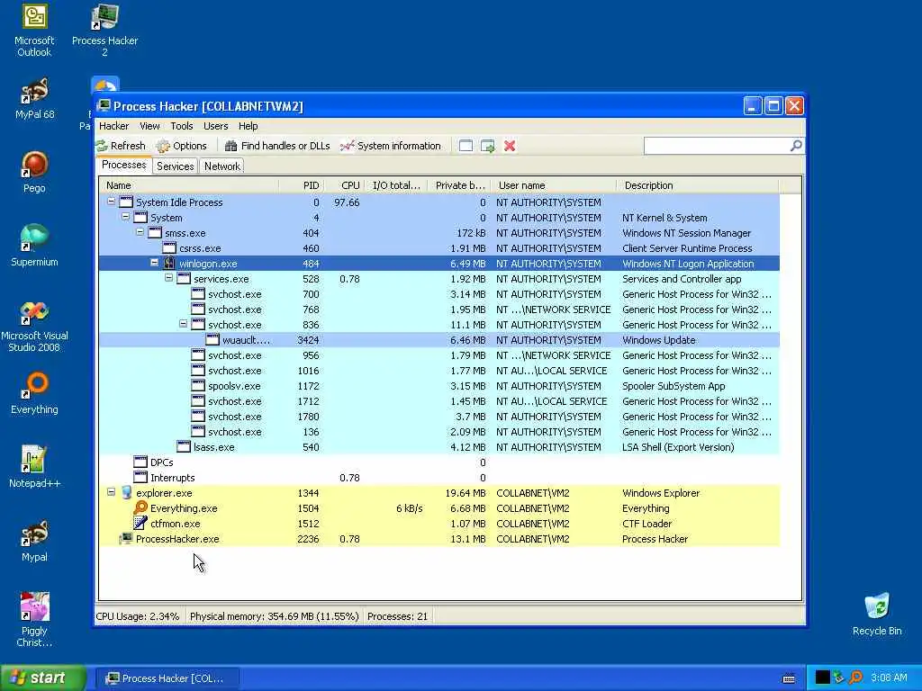Select the Microsoft Outlook desktop icon
Screen dimensions: 922x691
pyautogui.click(x=34, y=31)
